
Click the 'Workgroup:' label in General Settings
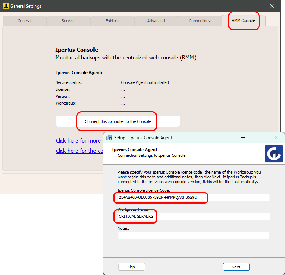tap(66, 103)
